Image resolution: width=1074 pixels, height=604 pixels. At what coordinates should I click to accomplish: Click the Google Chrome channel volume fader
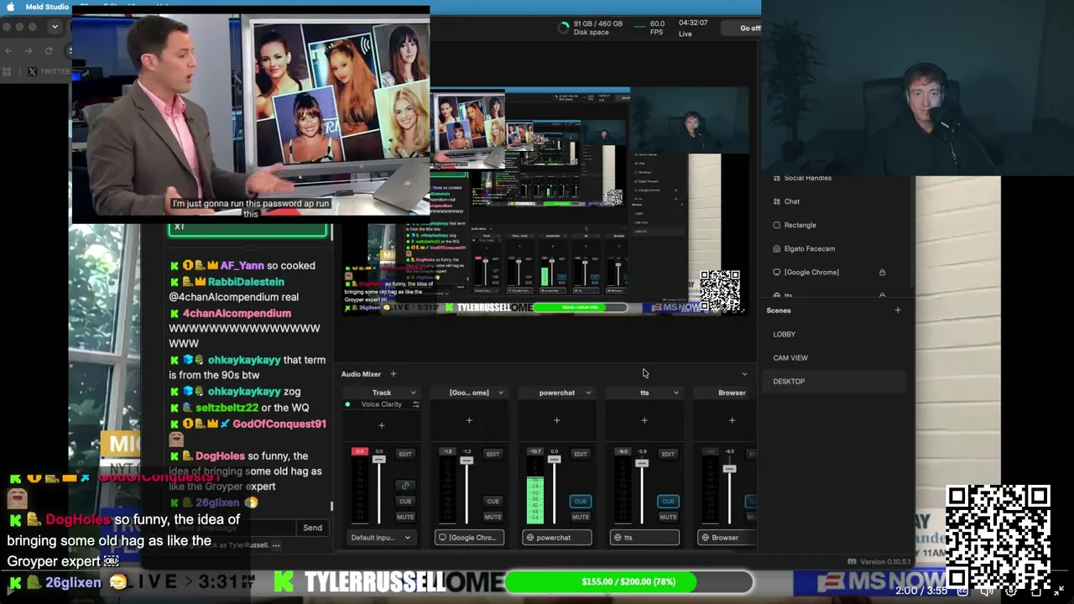pos(467,460)
